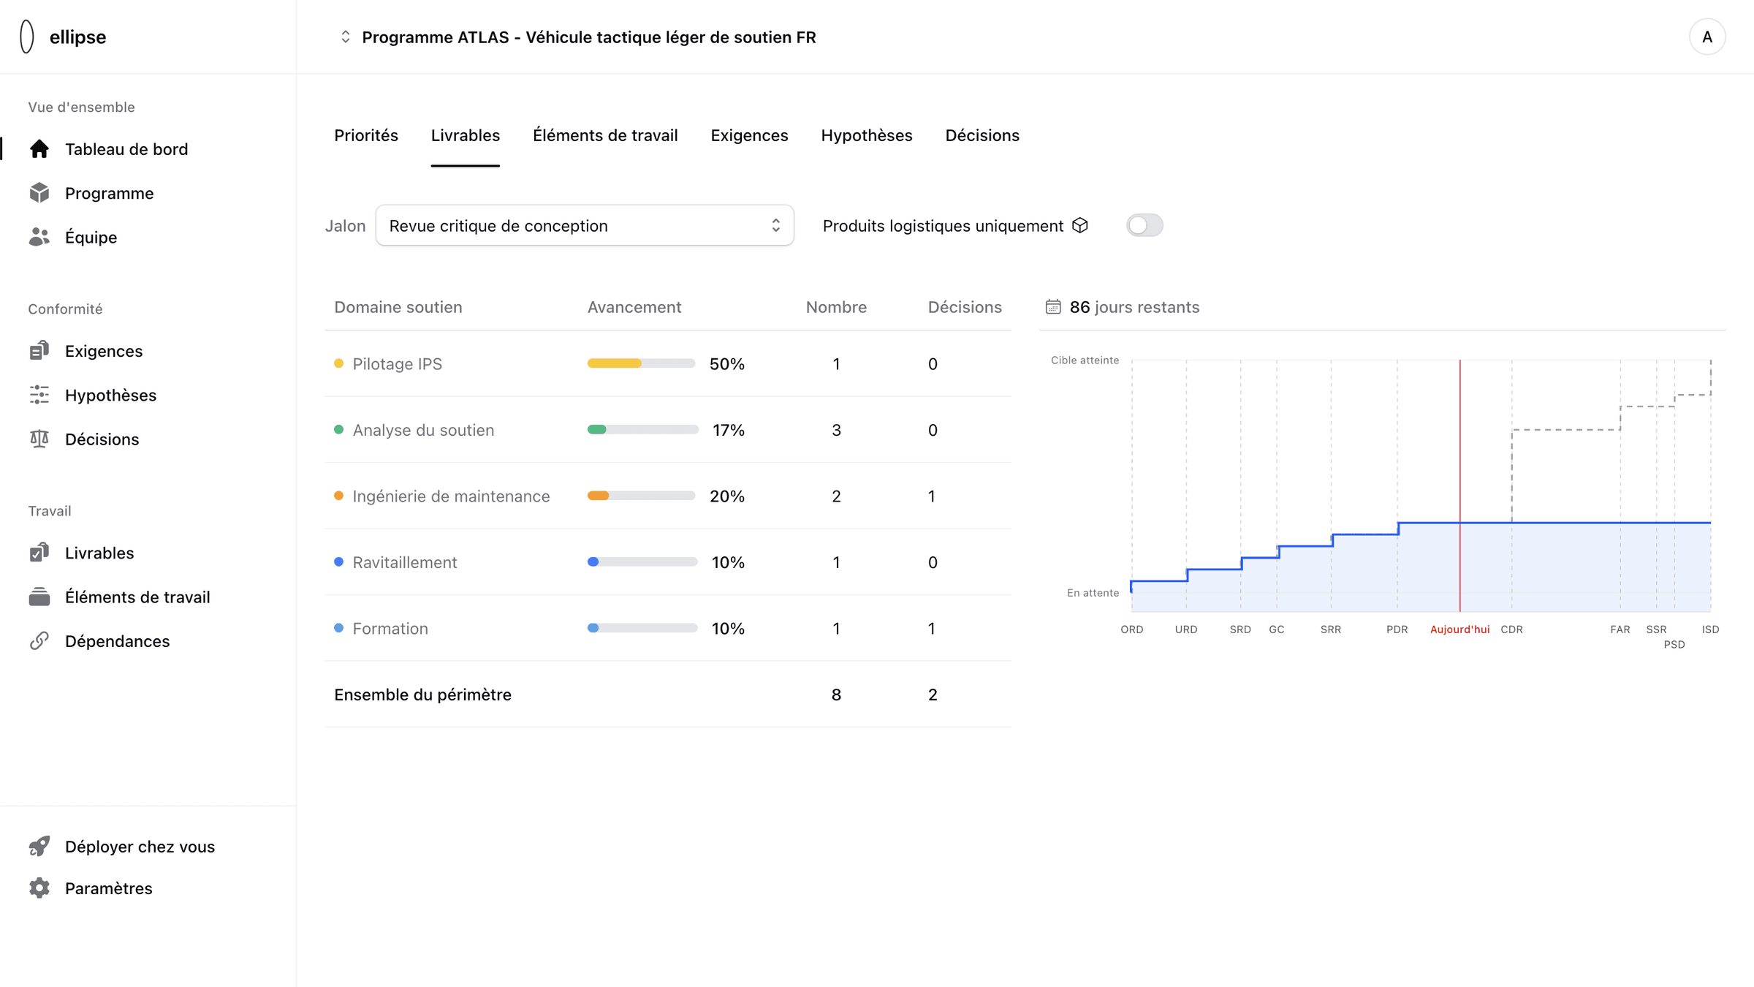Click the calendar icon near jours restants

(1052, 307)
